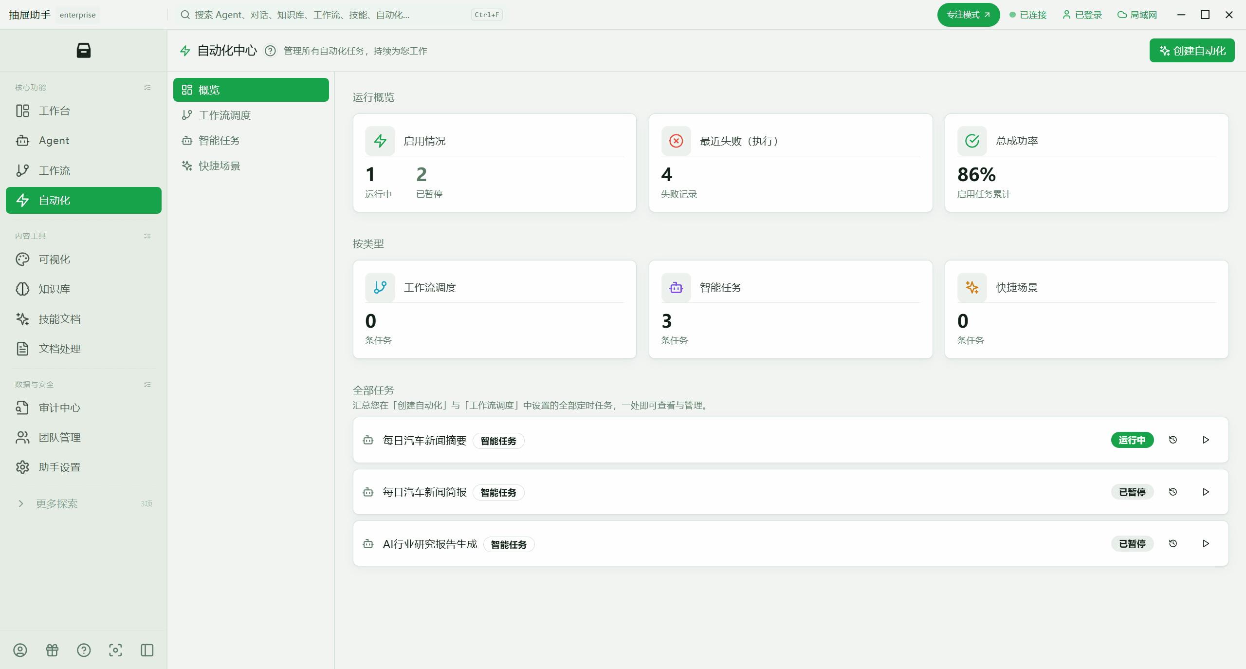Collapse the 核心功能 section list toggle

point(147,88)
